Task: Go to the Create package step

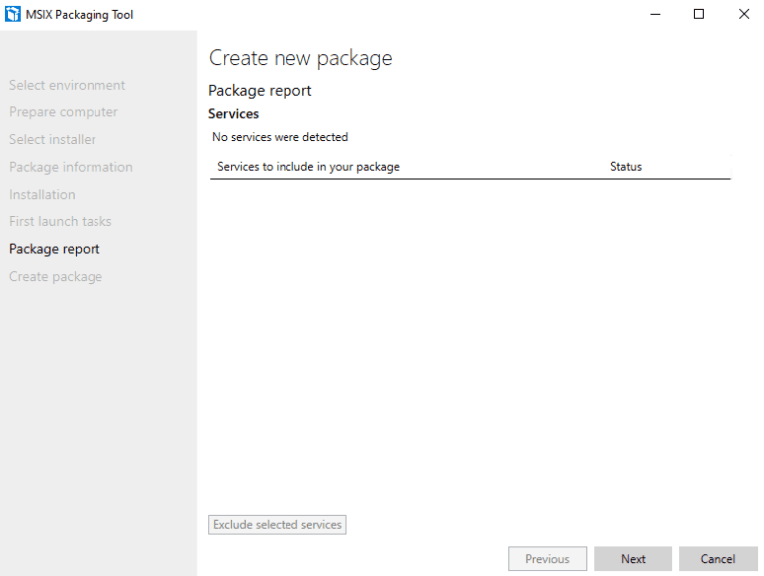Action: (x=56, y=277)
